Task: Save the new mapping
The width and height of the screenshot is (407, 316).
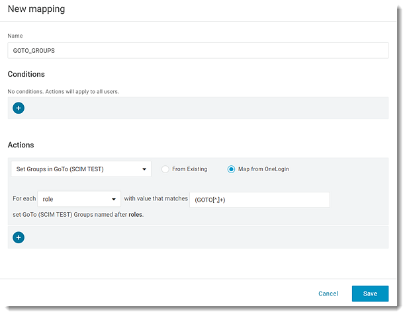Action: 370,294
